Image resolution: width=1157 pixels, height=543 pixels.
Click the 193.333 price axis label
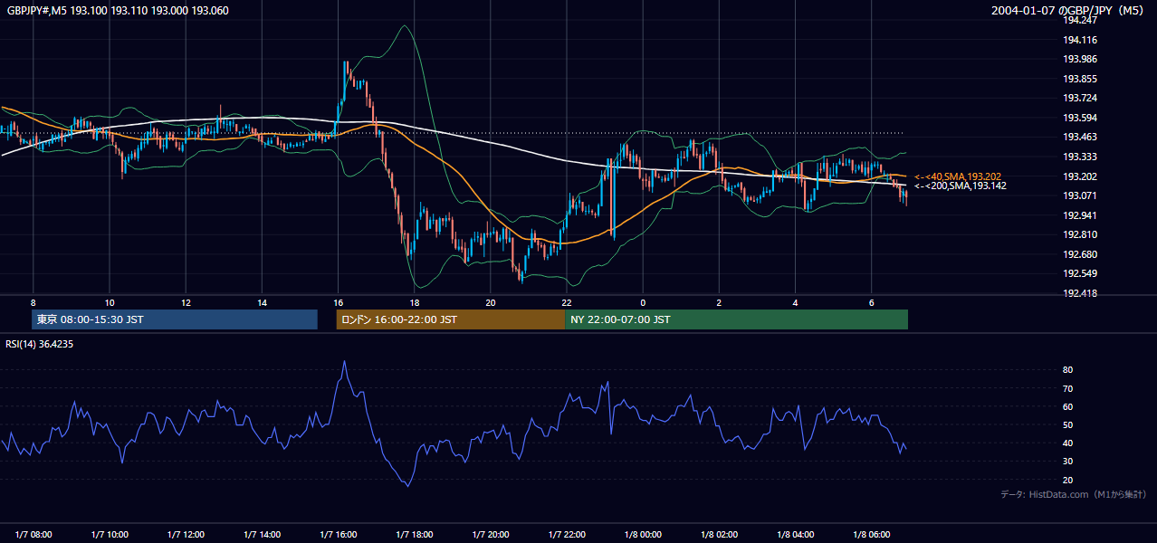[x=1080, y=157]
